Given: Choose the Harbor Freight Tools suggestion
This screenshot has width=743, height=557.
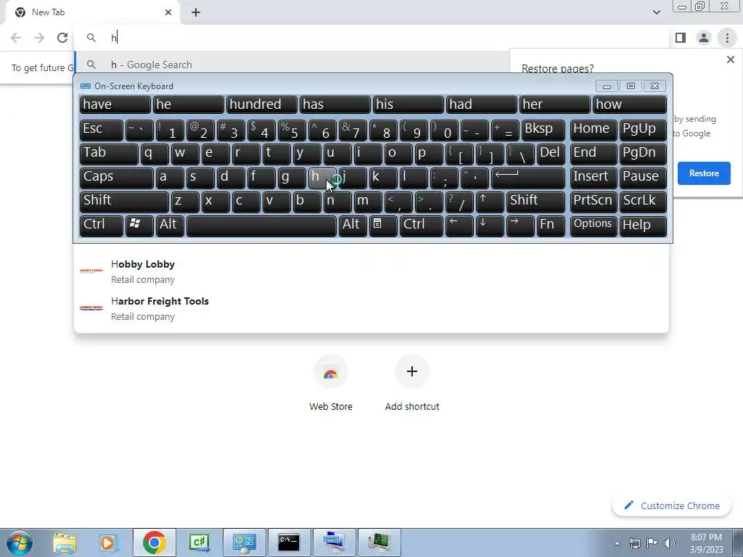Looking at the screenshot, I should click(371, 308).
